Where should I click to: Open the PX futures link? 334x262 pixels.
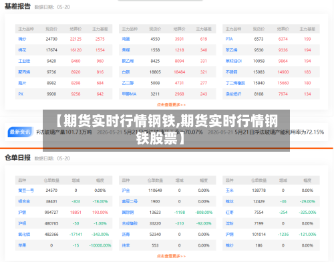coord(21,94)
